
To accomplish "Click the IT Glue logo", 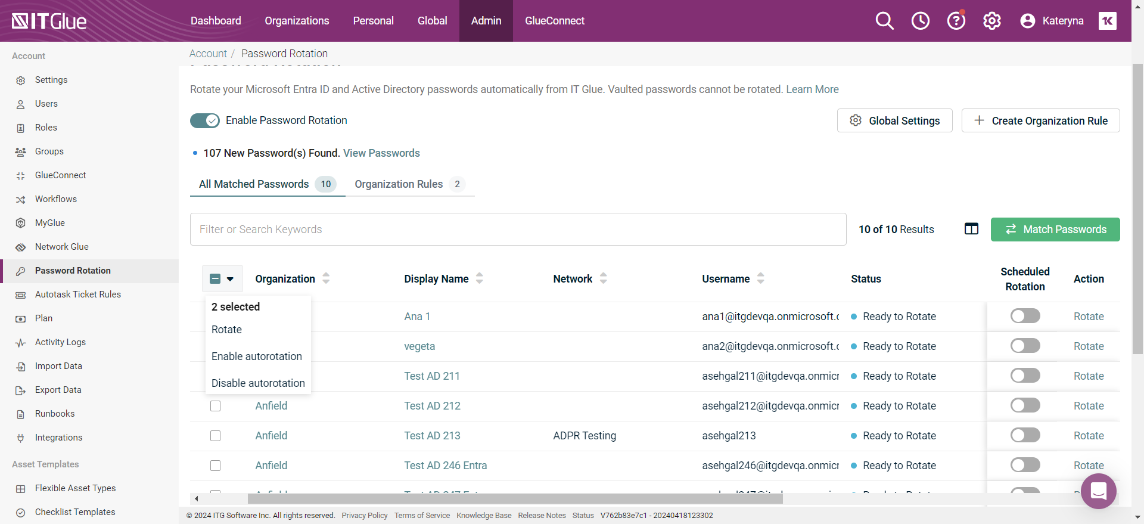I will 49,21.
